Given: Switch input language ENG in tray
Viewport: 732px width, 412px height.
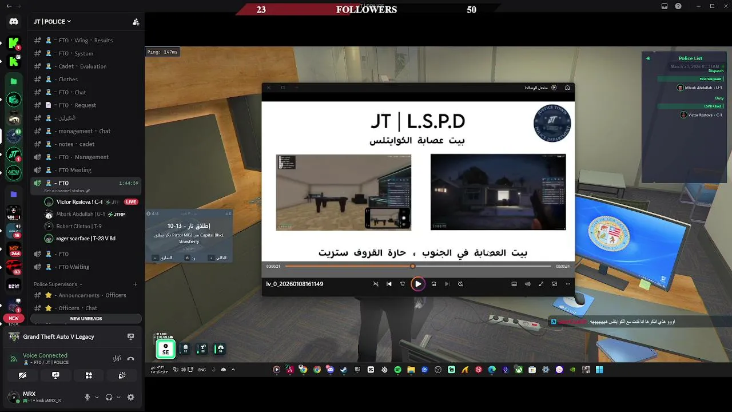Looking at the screenshot, I should click(202, 370).
